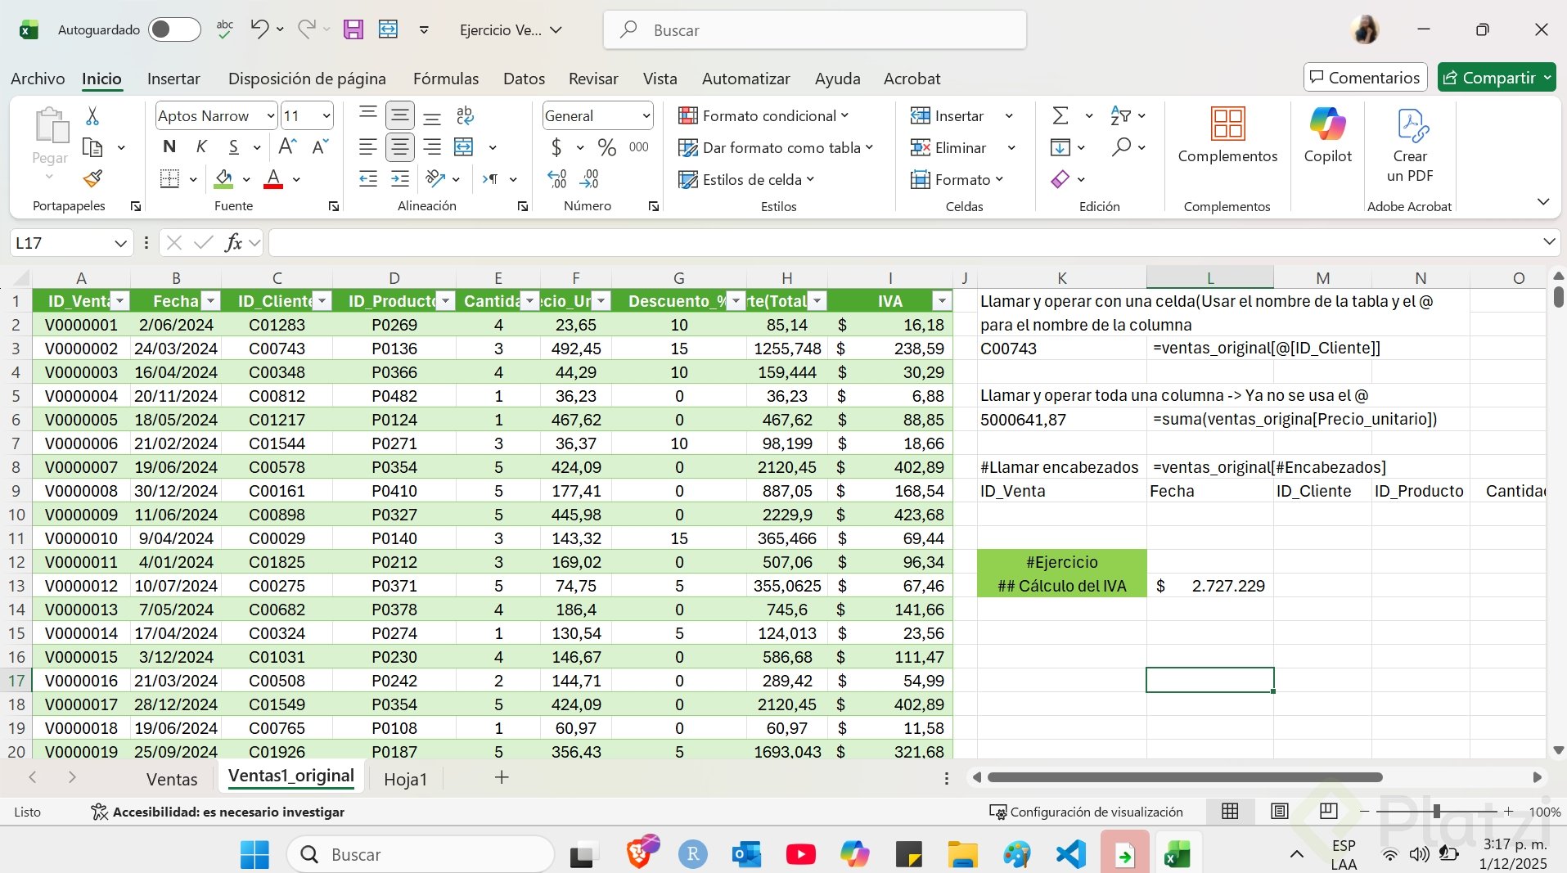1567x873 pixels.
Task: Toggle bold formatting with N button
Action: click(169, 147)
